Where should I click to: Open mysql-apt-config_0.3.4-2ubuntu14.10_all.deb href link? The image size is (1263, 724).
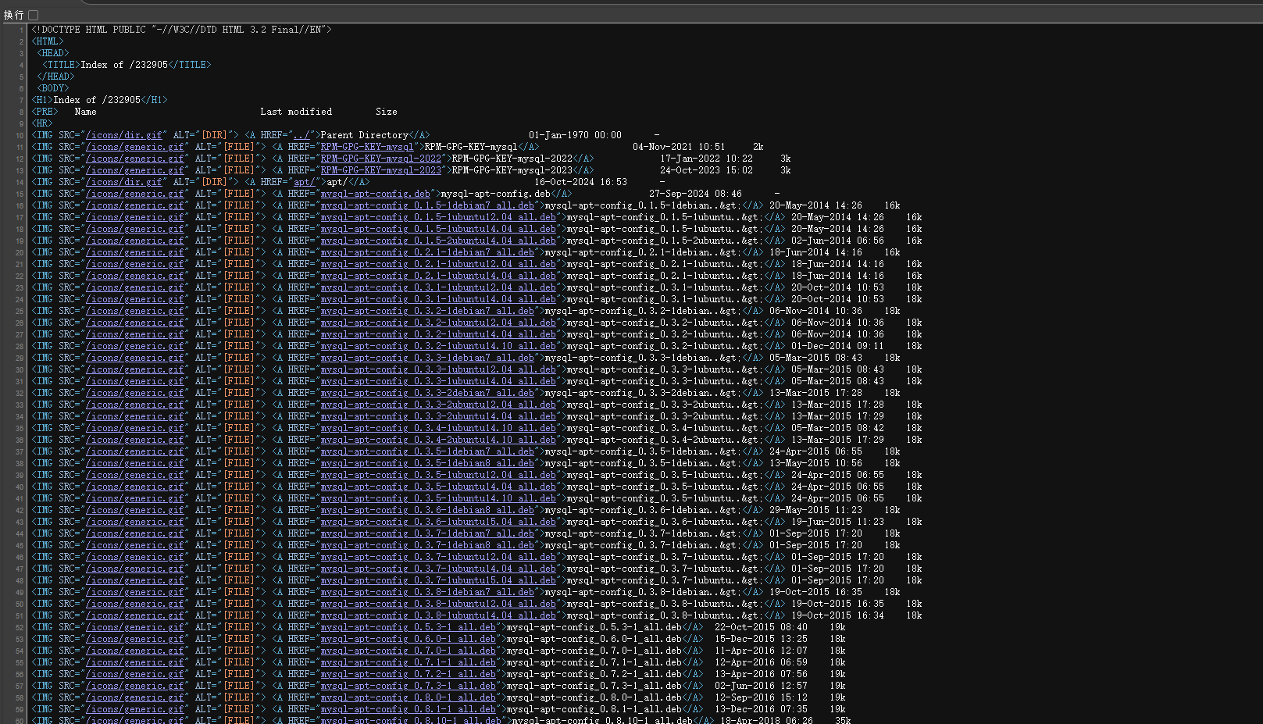pyautogui.click(x=438, y=440)
